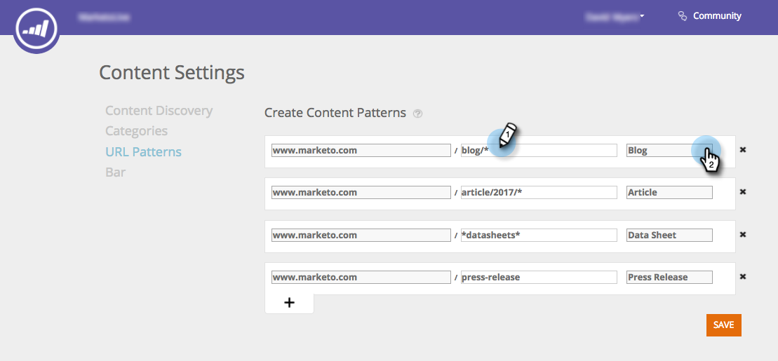
Task: Open the Data Sheet category dropdown
Action: point(669,235)
